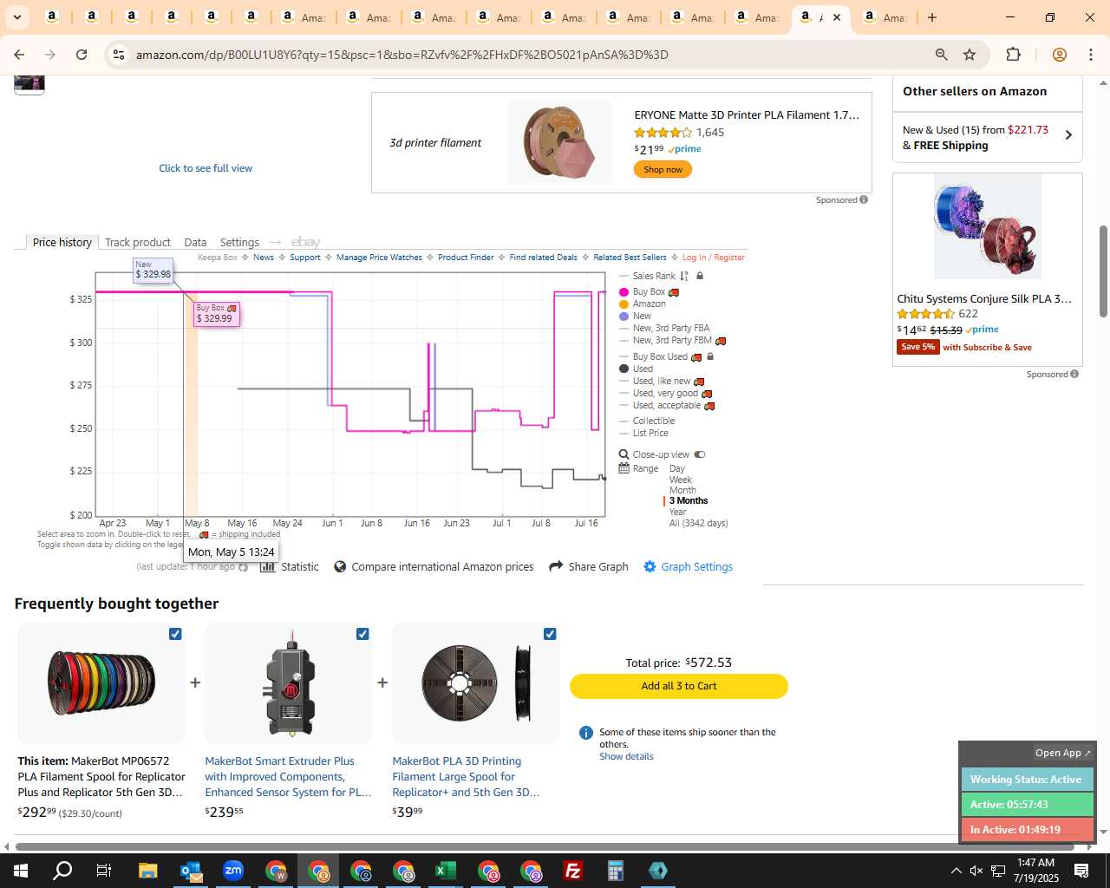Open Zoom from the taskbar
1110x888 pixels.
pos(233,871)
